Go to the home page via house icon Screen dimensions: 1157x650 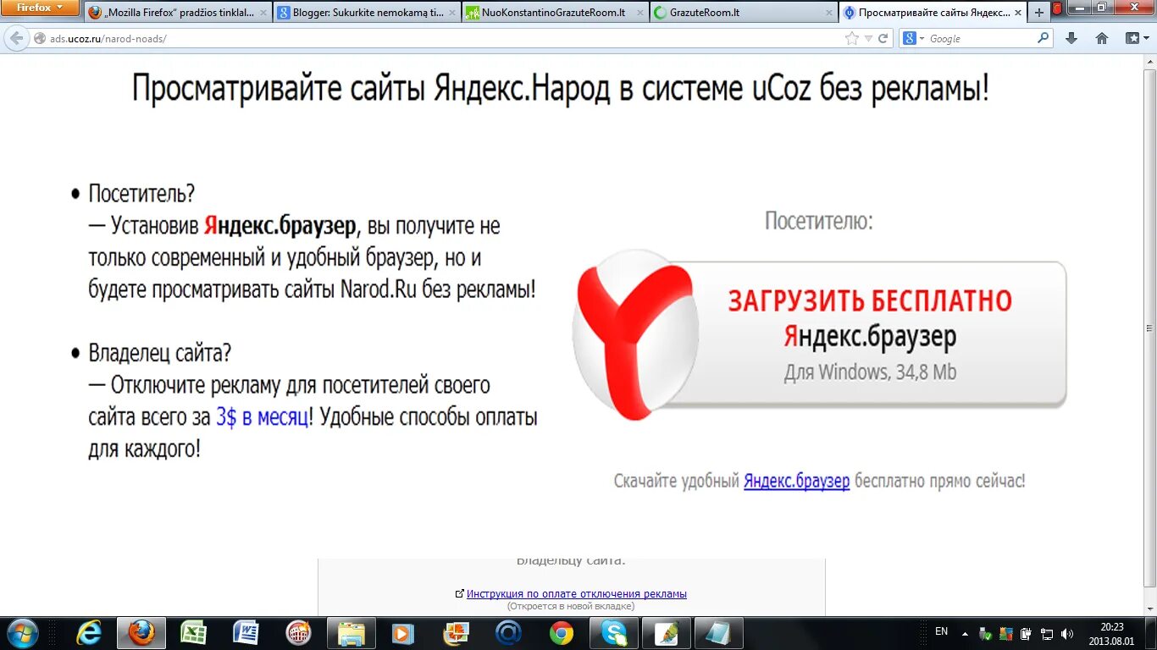coord(1102,38)
